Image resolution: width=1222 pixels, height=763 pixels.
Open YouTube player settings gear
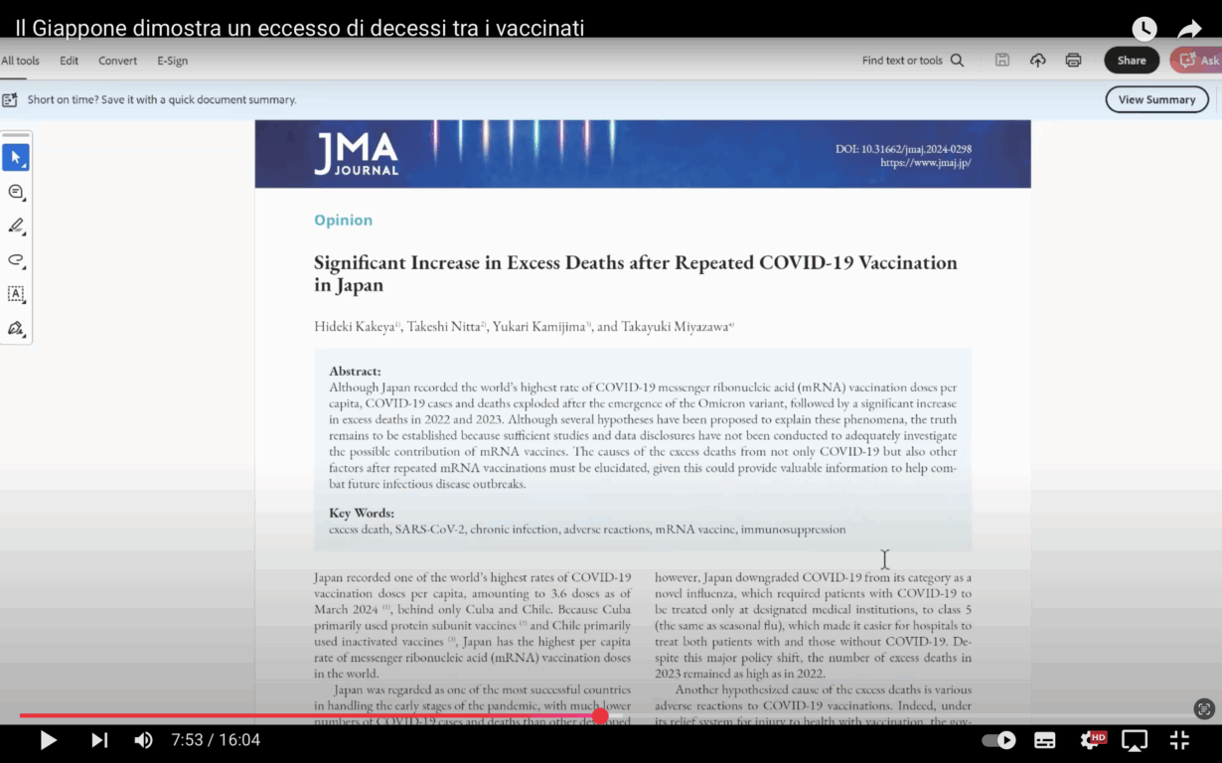(1092, 740)
